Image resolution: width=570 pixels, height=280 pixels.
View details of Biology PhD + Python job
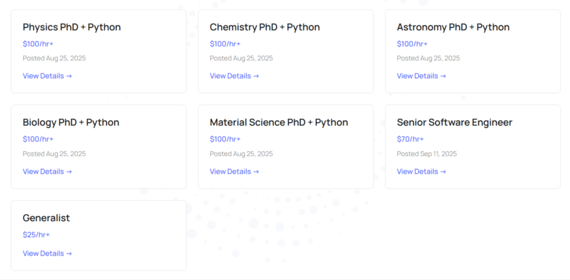pos(47,172)
